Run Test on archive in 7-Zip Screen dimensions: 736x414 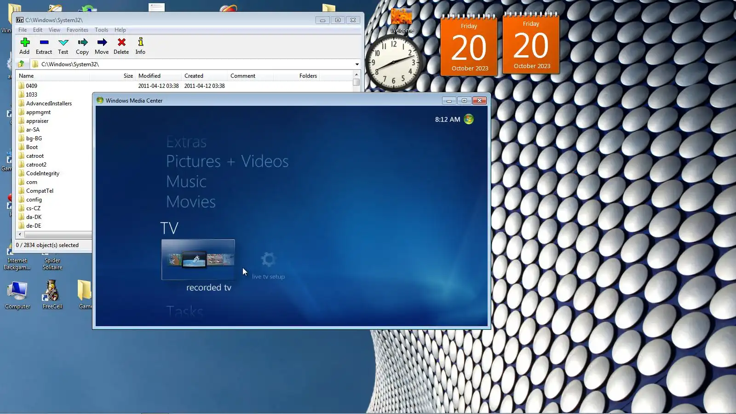[63, 46]
